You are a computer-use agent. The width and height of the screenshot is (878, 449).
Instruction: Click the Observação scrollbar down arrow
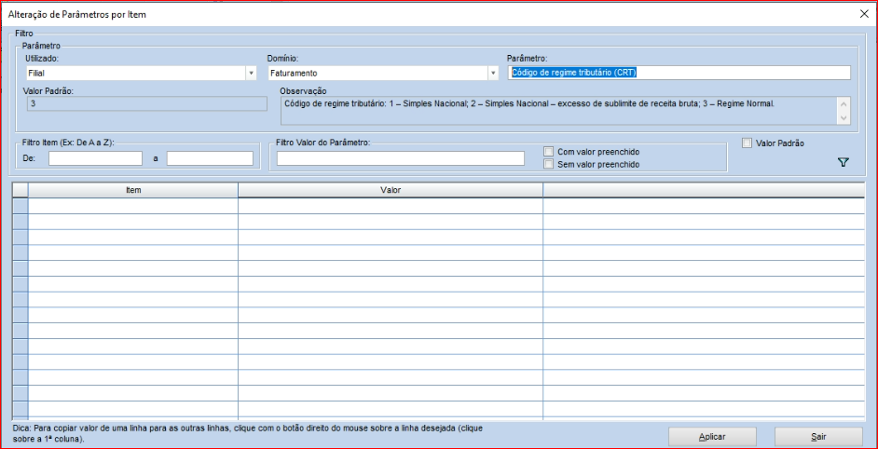(844, 118)
